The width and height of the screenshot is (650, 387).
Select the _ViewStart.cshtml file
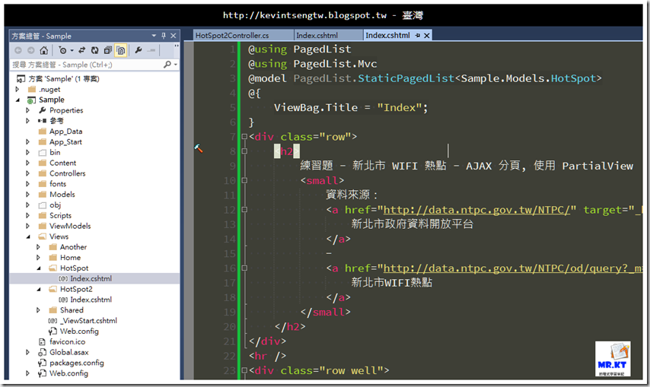click(83, 321)
